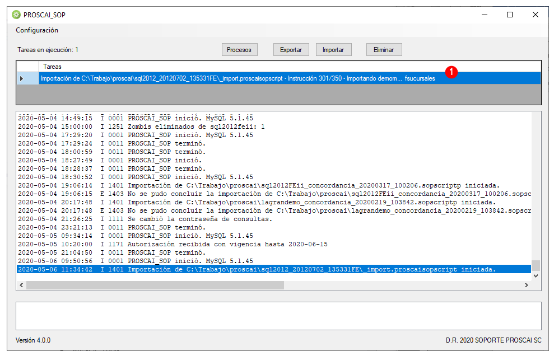The width and height of the screenshot is (554, 356).
Task: Minimize the PROSCAI_SOP window
Action: coord(485,15)
